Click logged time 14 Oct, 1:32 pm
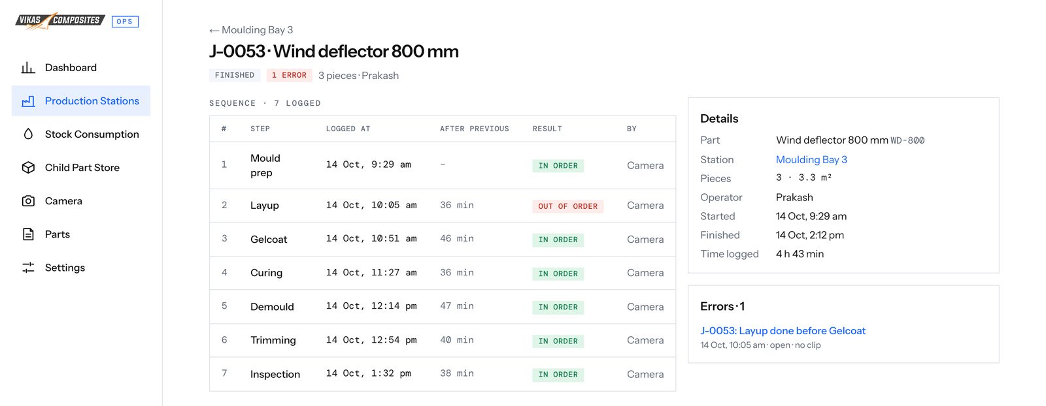Screen dimensions: 1046x406 click(x=369, y=374)
